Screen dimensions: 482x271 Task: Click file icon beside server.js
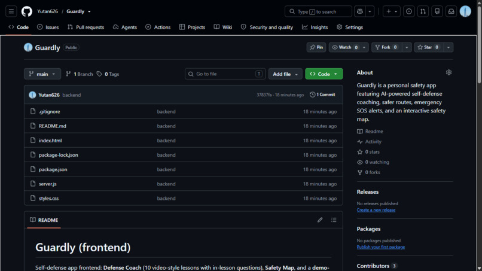pos(33,184)
